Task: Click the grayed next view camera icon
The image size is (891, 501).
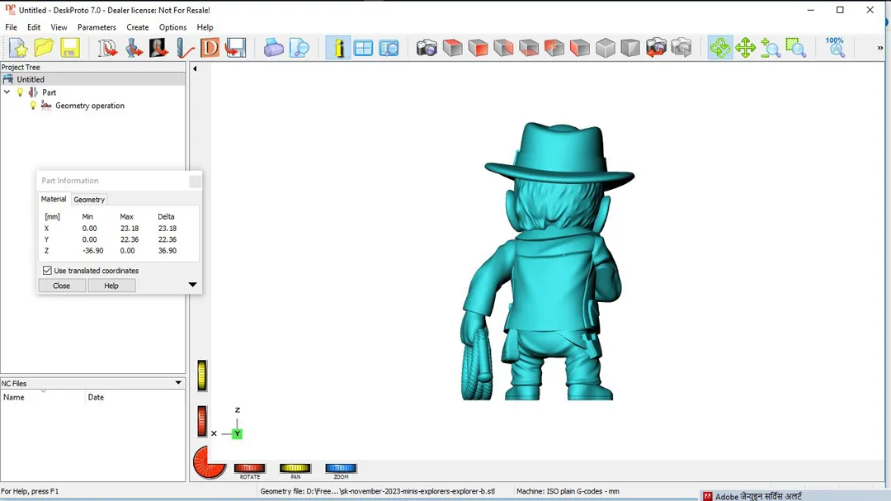Action: [x=681, y=48]
